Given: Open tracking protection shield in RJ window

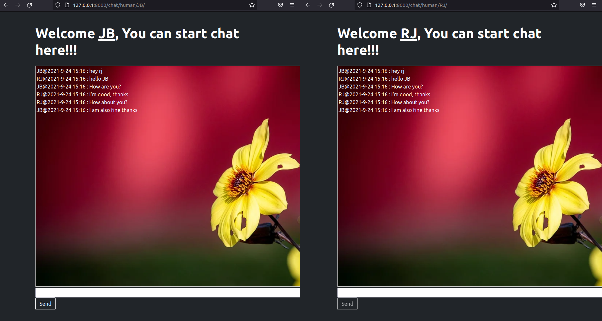Looking at the screenshot, I should coord(360,5).
